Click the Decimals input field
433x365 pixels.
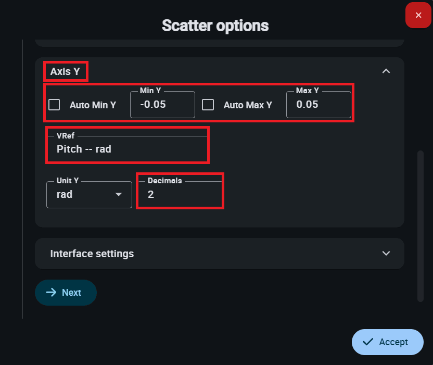click(180, 194)
